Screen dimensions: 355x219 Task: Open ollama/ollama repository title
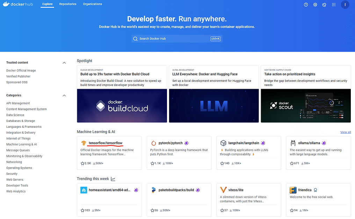(x=309, y=143)
